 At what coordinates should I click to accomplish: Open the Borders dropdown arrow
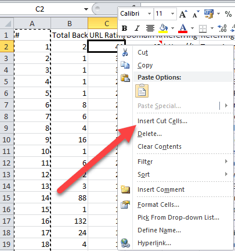click(x=212, y=28)
